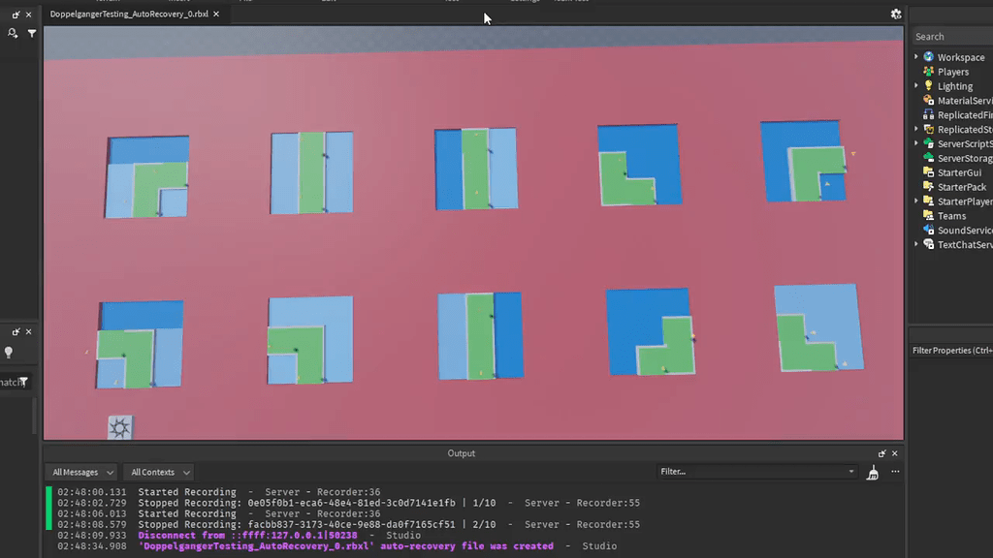The image size is (993, 558).
Task: Select the DoppelgangerTesting_AutoRecovery_0.rbxl tab
Action: coord(126,15)
